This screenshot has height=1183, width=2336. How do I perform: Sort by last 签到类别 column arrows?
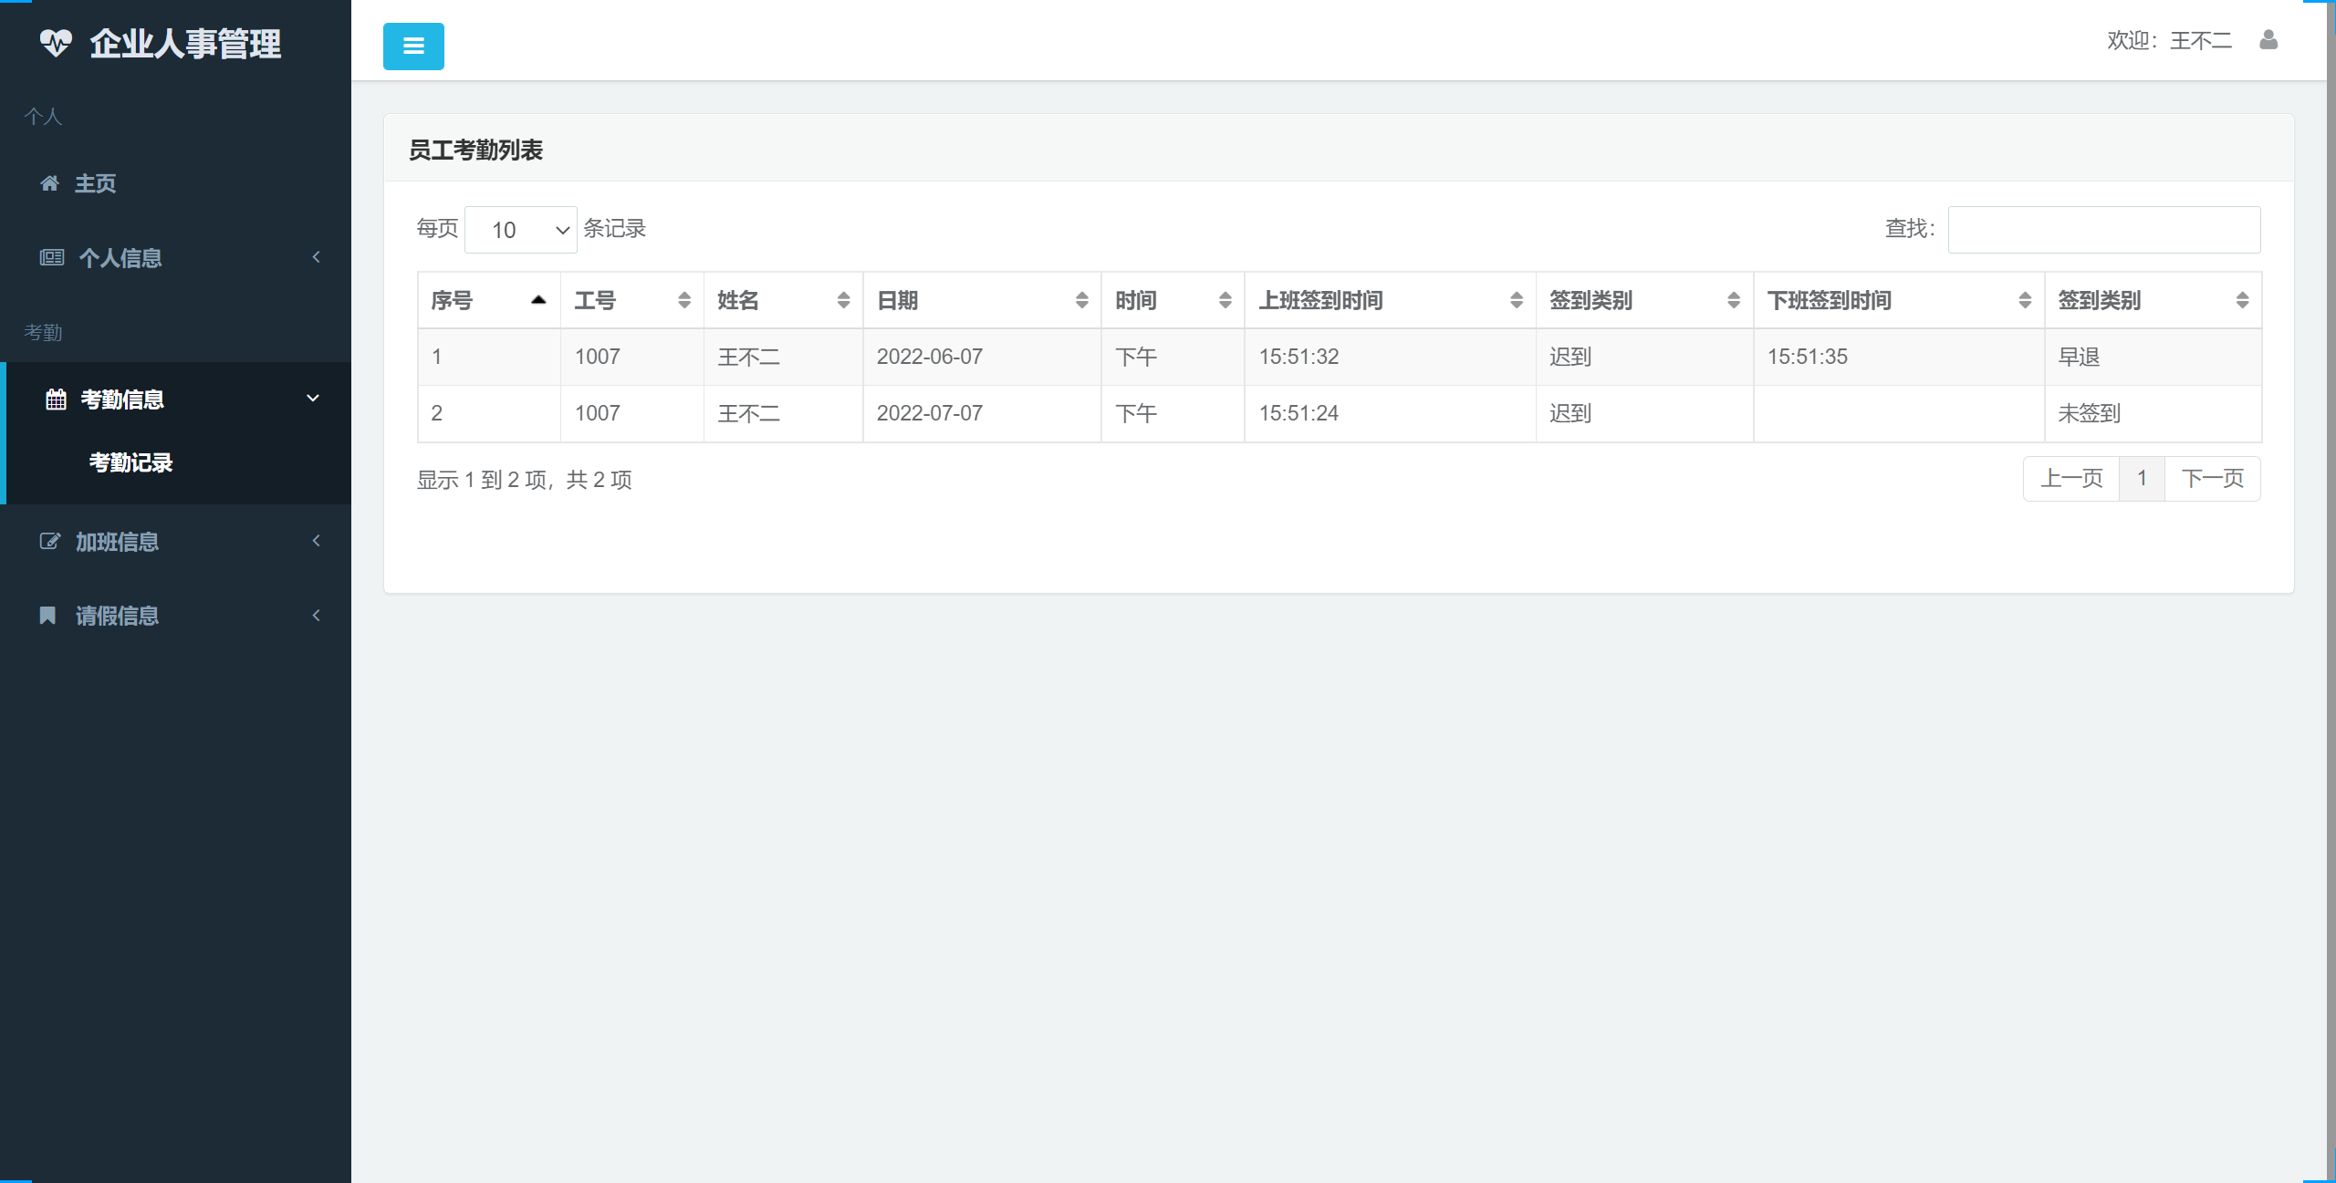[2242, 300]
